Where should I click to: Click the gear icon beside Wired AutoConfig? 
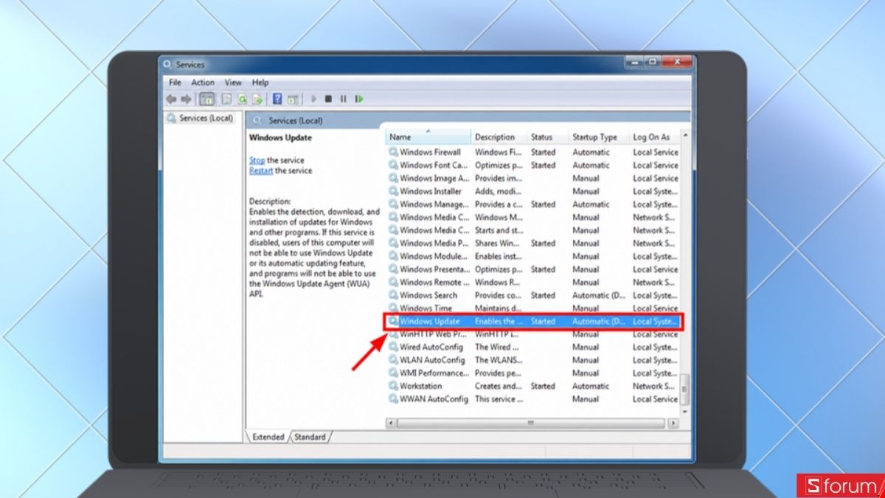[394, 347]
